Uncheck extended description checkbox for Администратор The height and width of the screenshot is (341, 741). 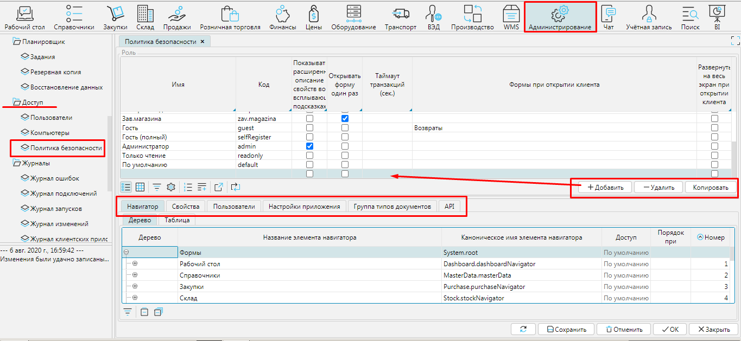pyautogui.click(x=309, y=146)
